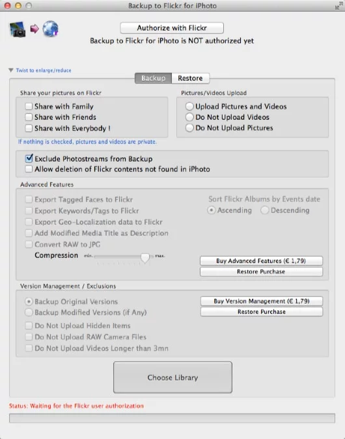Click the Flickr globe icon
Viewport: 345px width, 439px height.
point(50,29)
